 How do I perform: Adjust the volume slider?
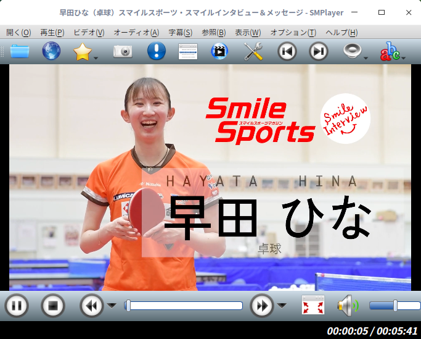tap(394, 306)
